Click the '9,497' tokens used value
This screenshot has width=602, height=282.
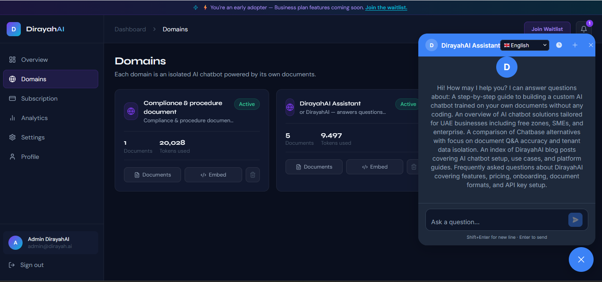(332, 135)
